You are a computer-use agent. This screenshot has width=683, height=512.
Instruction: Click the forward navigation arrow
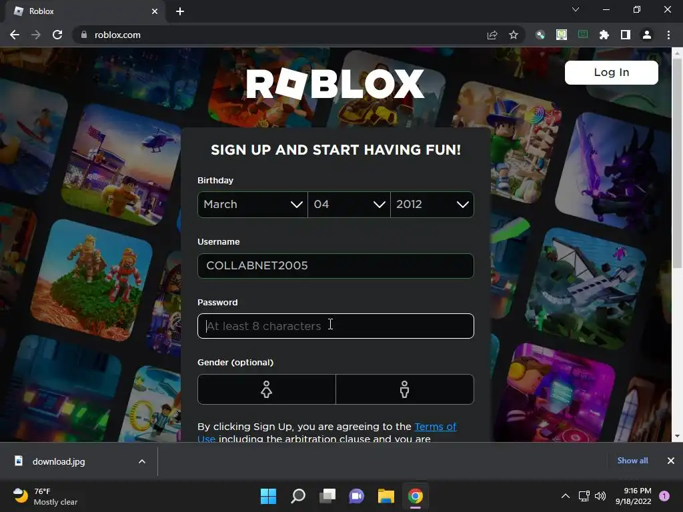click(x=36, y=35)
